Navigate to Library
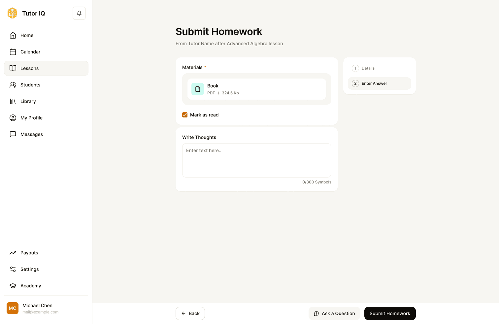Screen dimensions: 499x324 tap(46, 101)
